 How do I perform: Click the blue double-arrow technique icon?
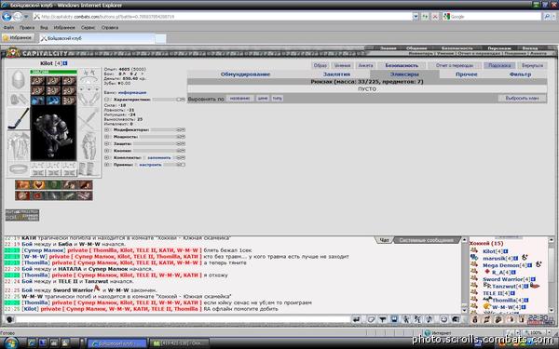(53, 101)
